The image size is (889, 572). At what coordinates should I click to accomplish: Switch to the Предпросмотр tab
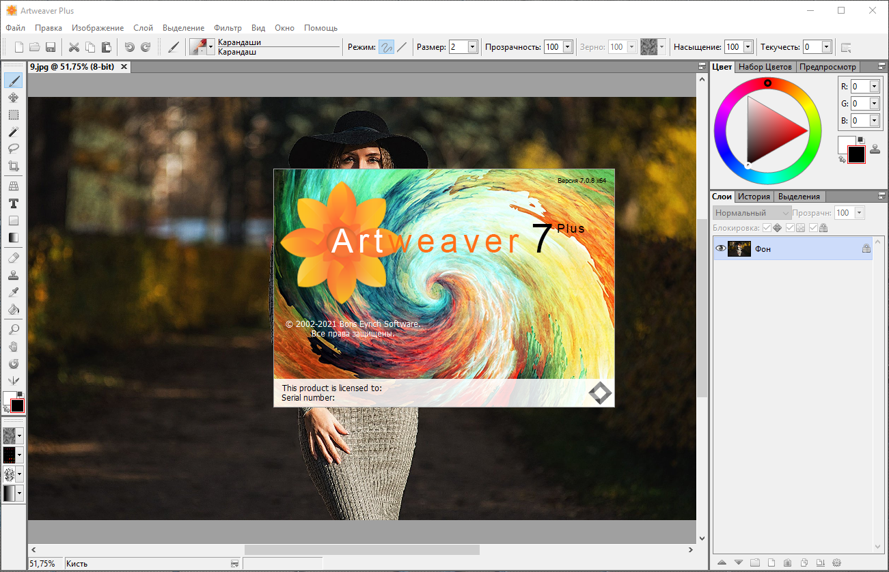(x=828, y=67)
